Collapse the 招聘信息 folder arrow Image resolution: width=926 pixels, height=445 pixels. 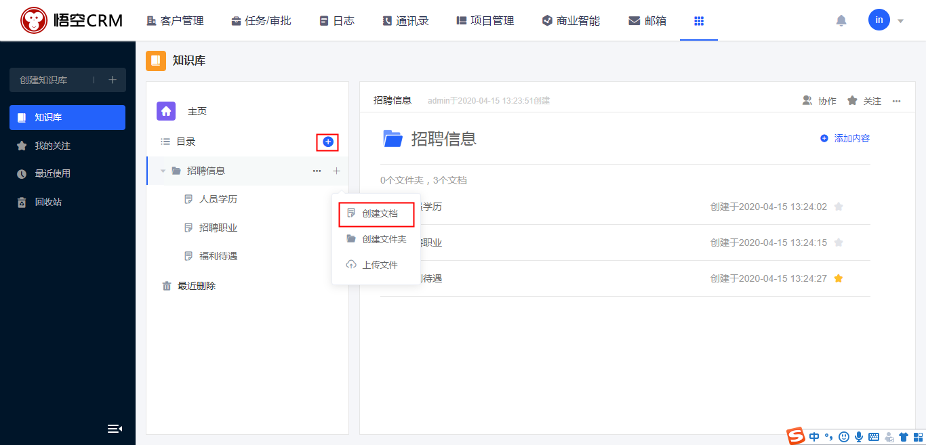click(163, 171)
